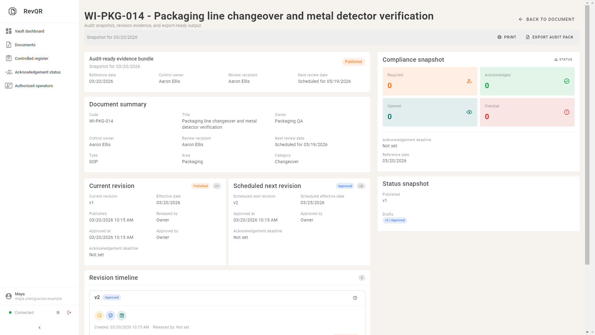Click the calendar icon on revision v2
Screen dimensions: 595x335
(121, 315)
